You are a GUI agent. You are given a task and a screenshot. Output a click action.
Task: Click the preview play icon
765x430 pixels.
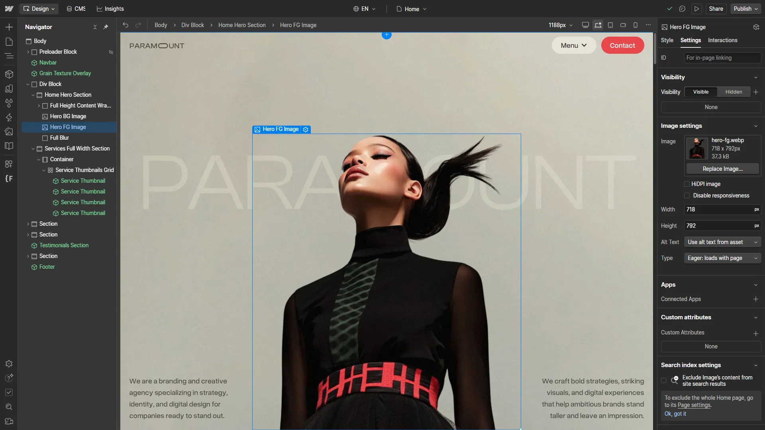tap(696, 9)
